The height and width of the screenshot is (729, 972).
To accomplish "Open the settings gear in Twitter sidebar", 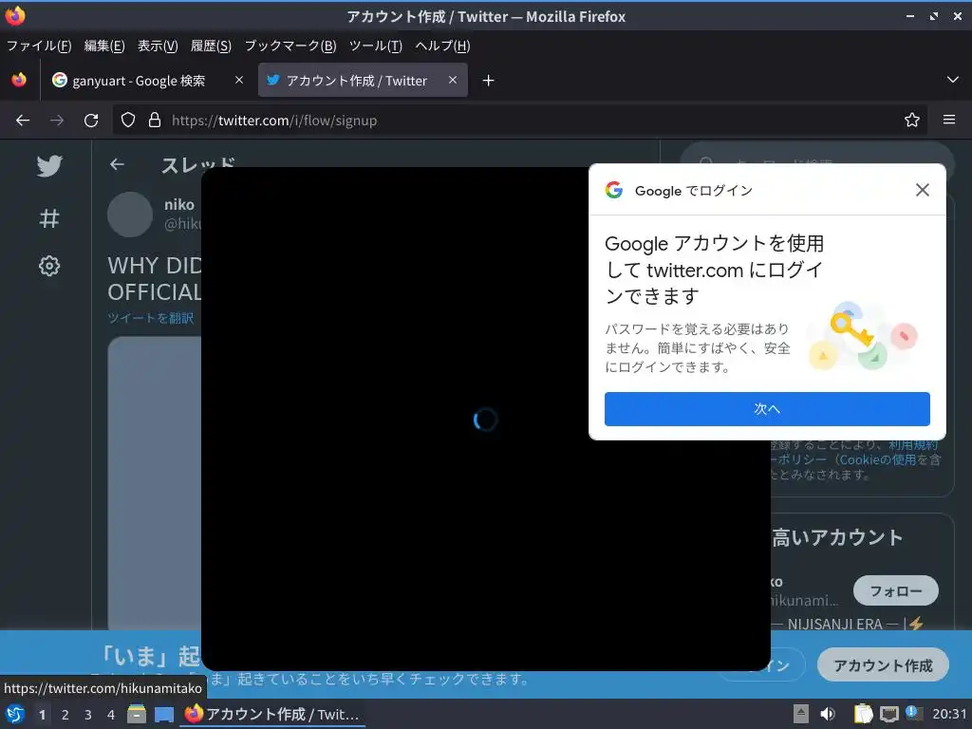I will [49, 266].
